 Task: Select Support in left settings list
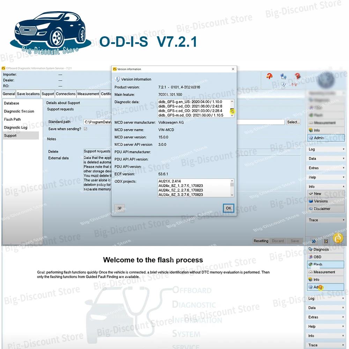click(21, 135)
